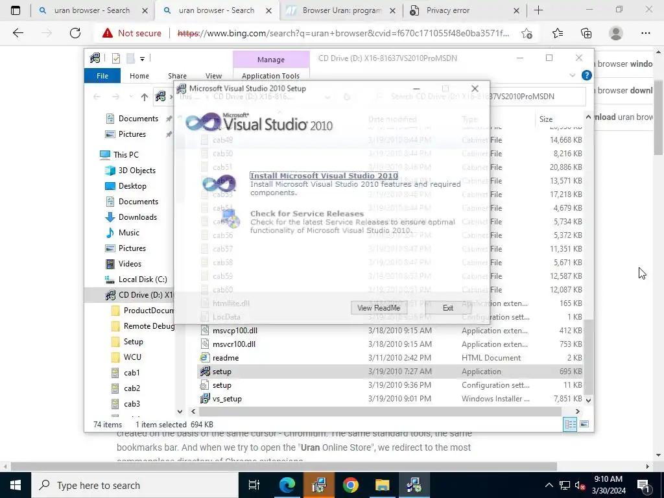This screenshot has height=498, width=664.
Task: Open Edge Collections icon
Action: (x=586, y=33)
